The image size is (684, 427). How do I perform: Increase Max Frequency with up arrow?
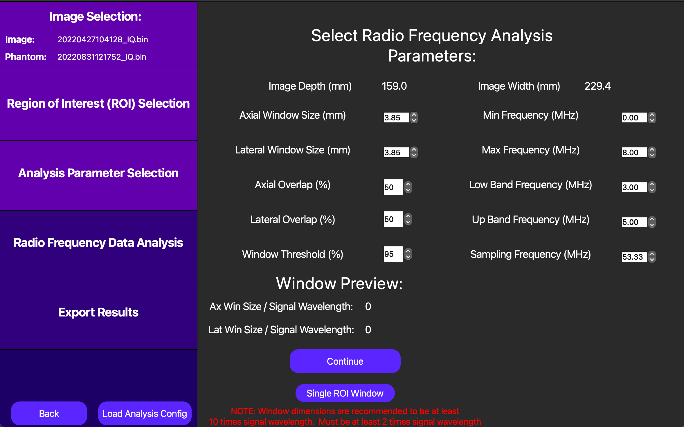[x=652, y=150]
